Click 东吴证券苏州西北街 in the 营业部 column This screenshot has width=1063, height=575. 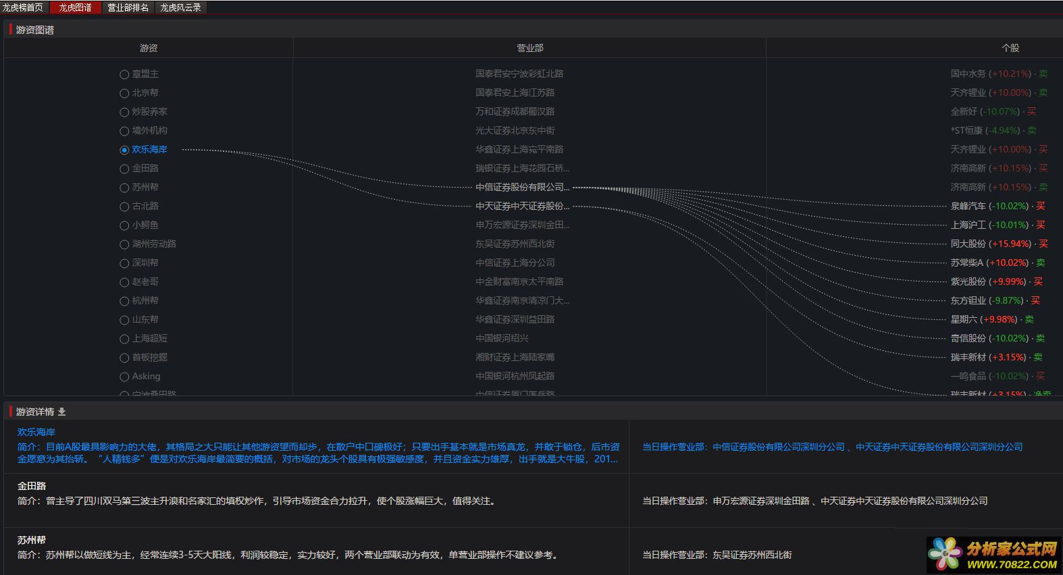coord(515,244)
